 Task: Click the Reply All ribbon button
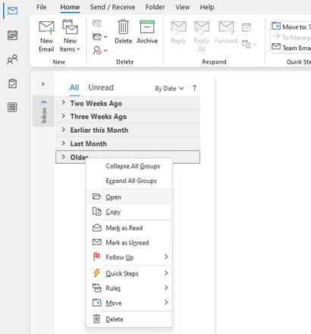(202, 36)
